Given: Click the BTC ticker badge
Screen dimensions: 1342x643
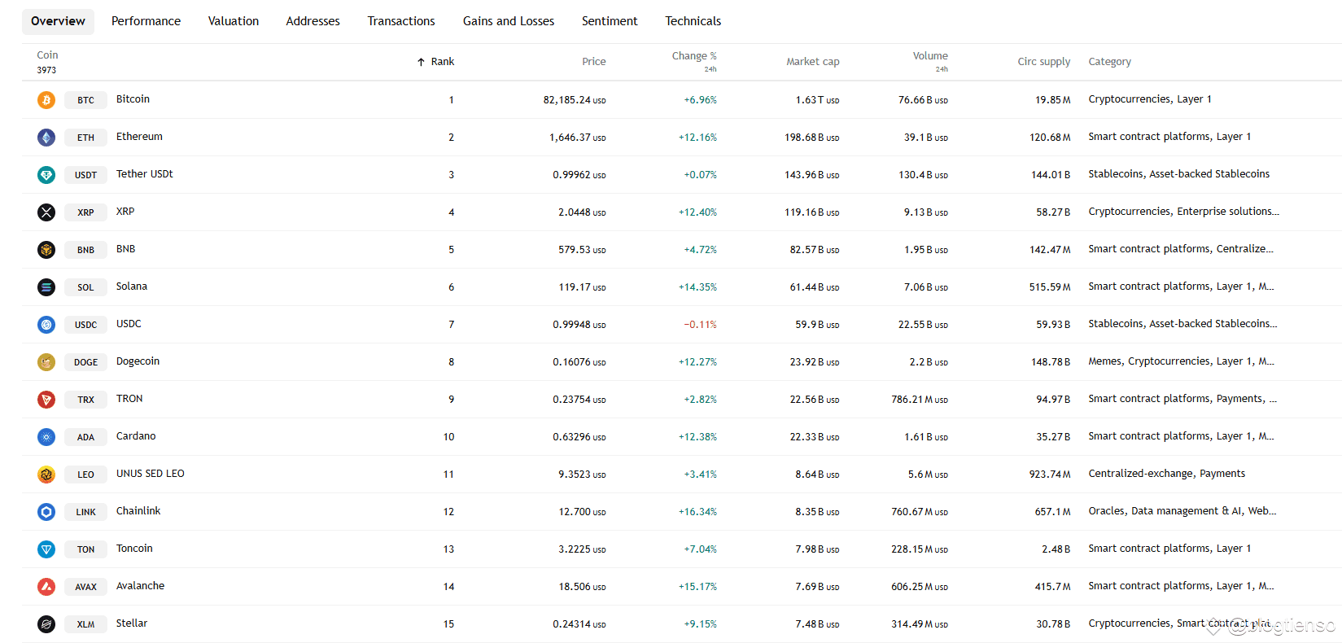Looking at the screenshot, I should coord(85,100).
